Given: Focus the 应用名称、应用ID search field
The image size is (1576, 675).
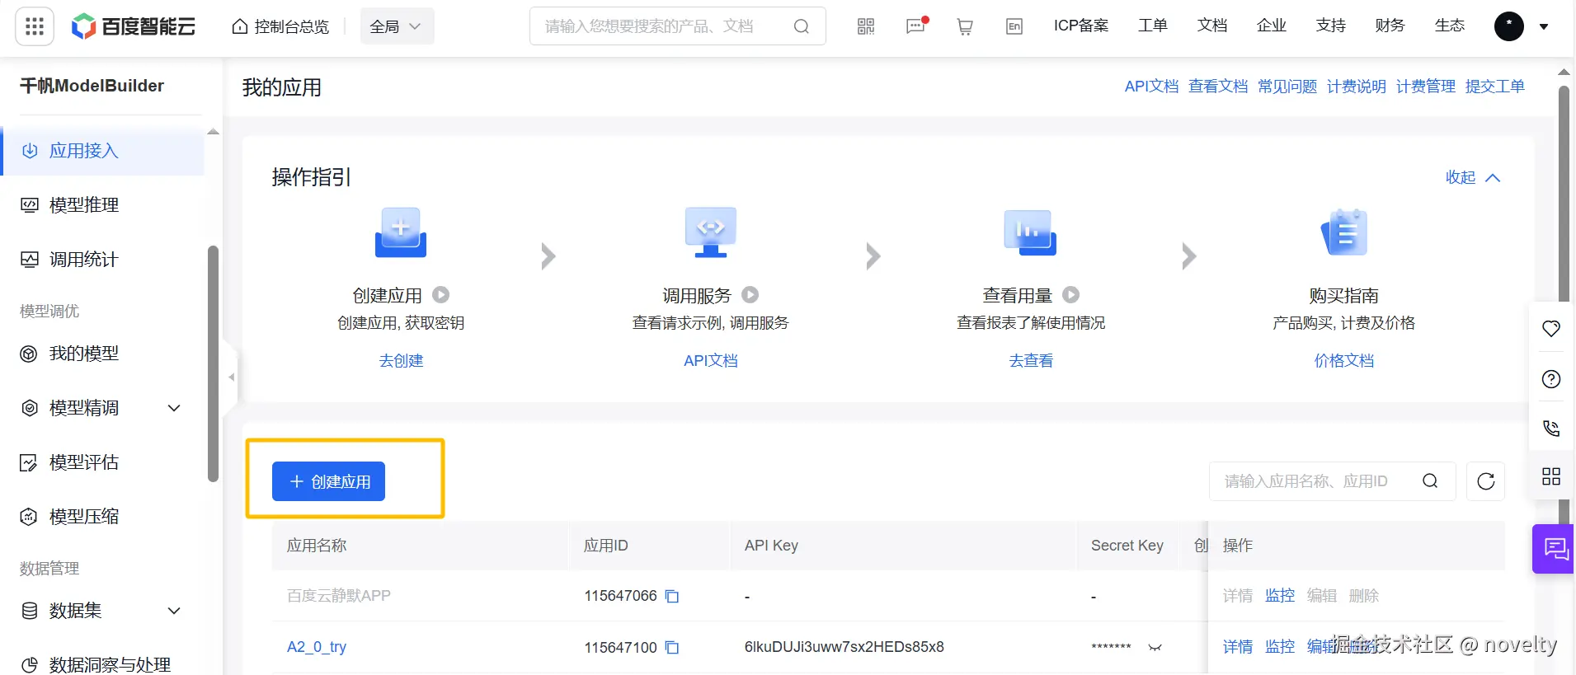Looking at the screenshot, I should (x=1333, y=481).
